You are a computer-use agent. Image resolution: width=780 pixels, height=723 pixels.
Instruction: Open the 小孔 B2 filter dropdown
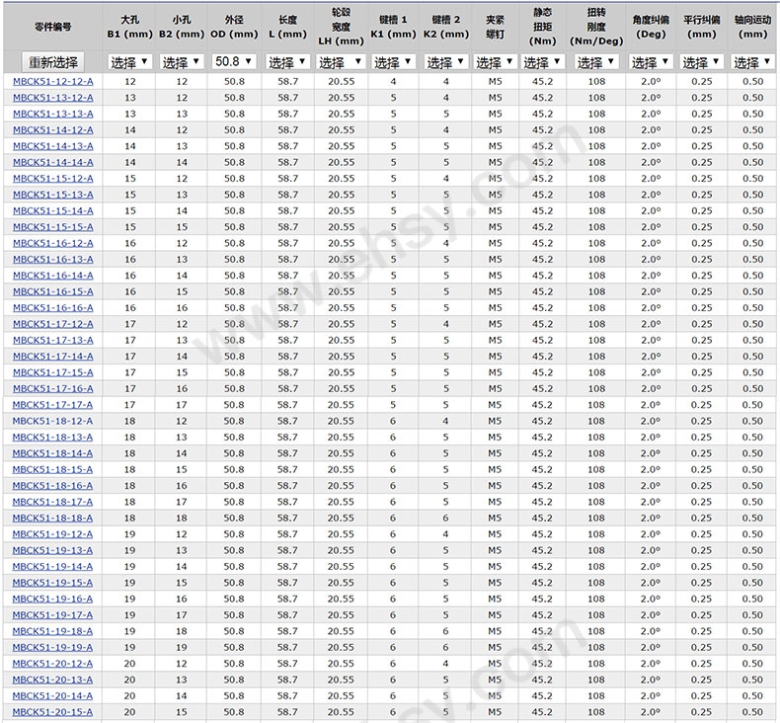click(x=182, y=62)
